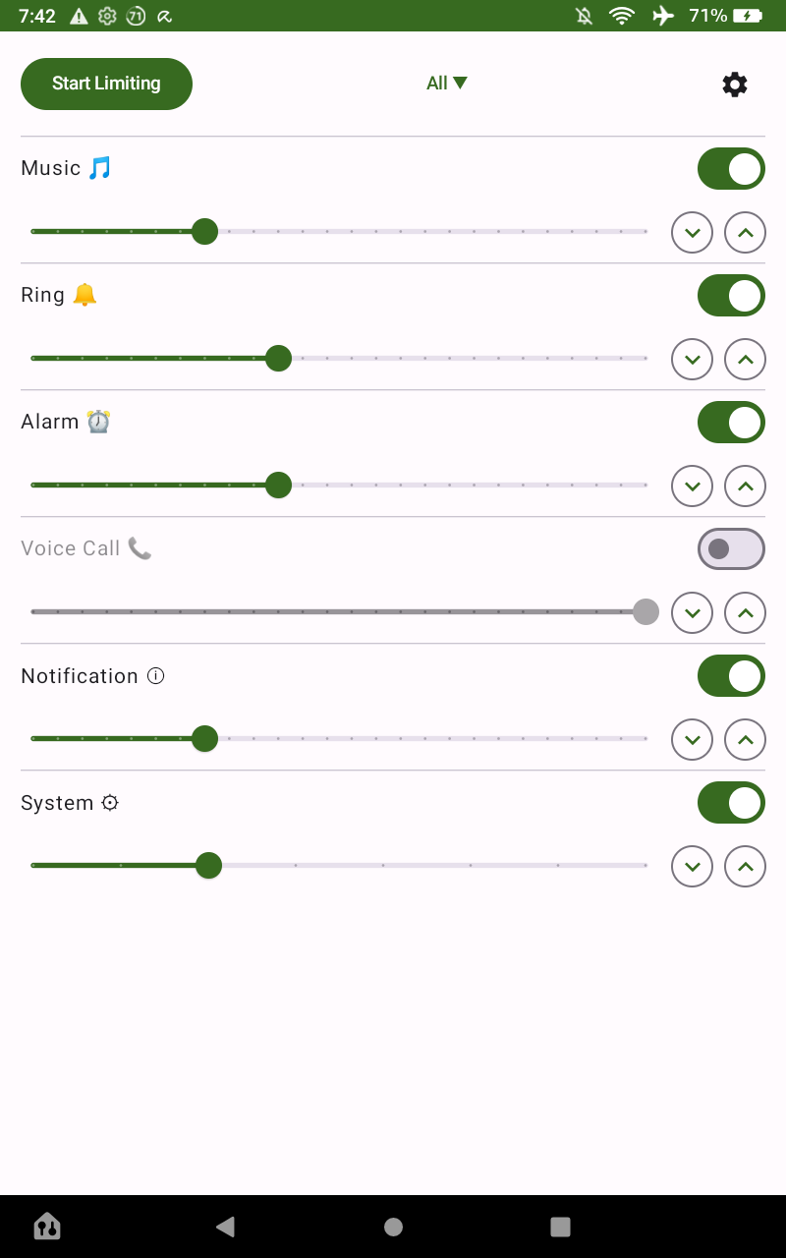Lower Alarm volume using down chevron
This screenshot has width=786, height=1258.
click(x=692, y=486)
